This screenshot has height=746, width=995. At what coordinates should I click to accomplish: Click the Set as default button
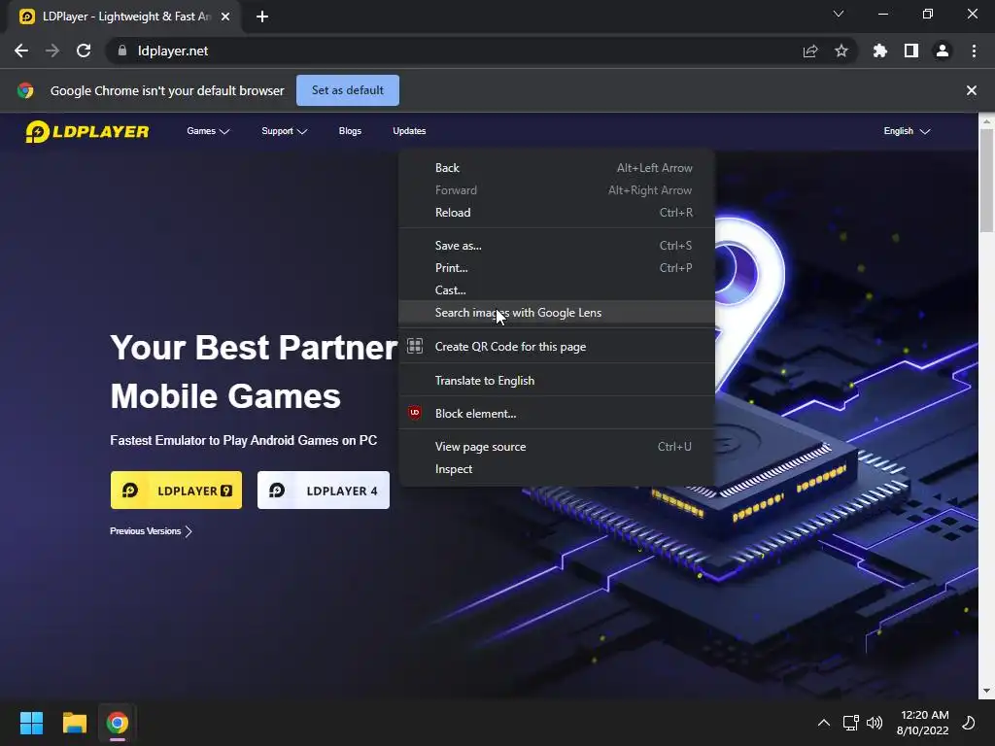(x=348, y=90)
